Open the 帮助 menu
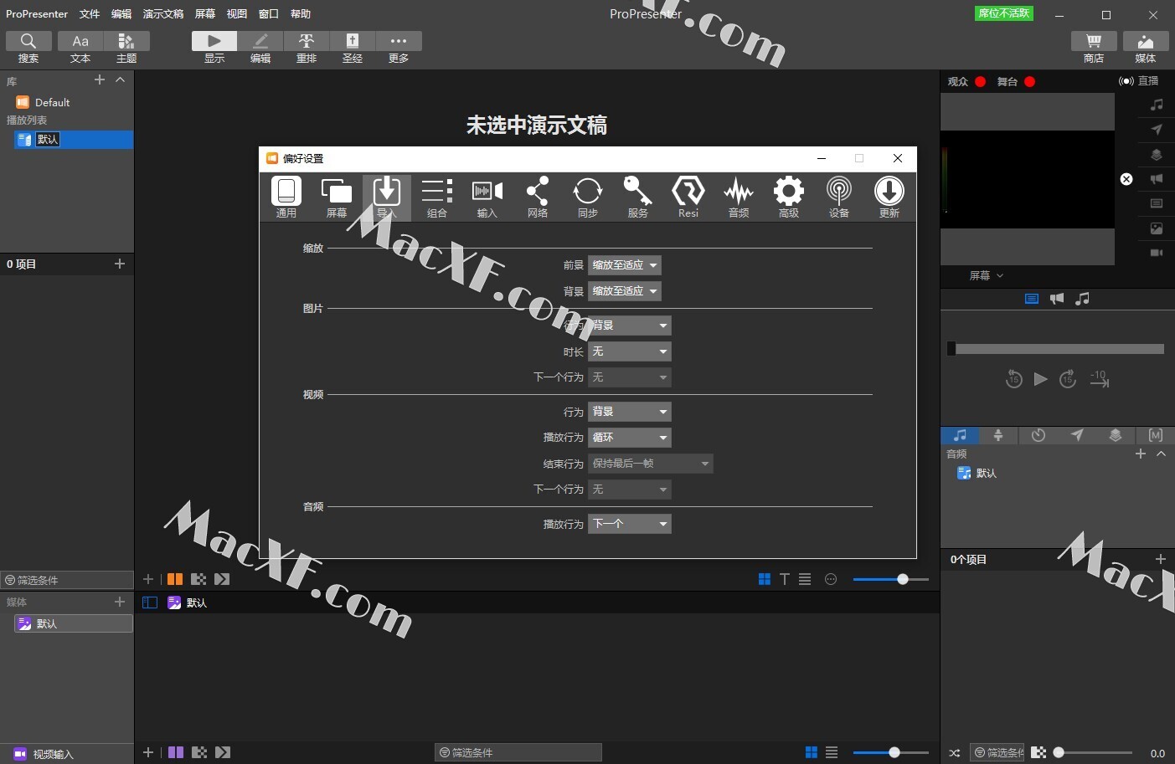 pyautogui.click(x=301, y=14)
